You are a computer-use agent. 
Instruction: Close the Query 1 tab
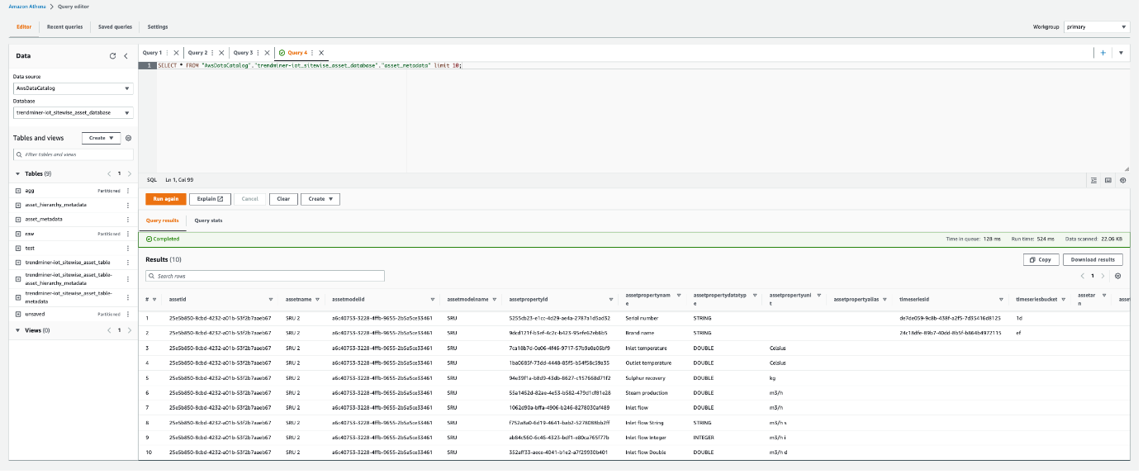tap(176, 53)
